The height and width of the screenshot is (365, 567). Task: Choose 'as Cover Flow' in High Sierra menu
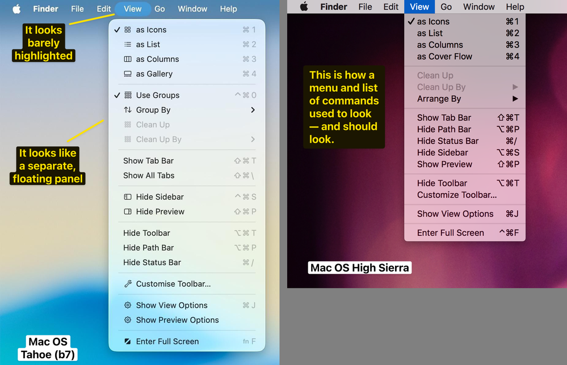pyautogui.click(x=465, y=56)
